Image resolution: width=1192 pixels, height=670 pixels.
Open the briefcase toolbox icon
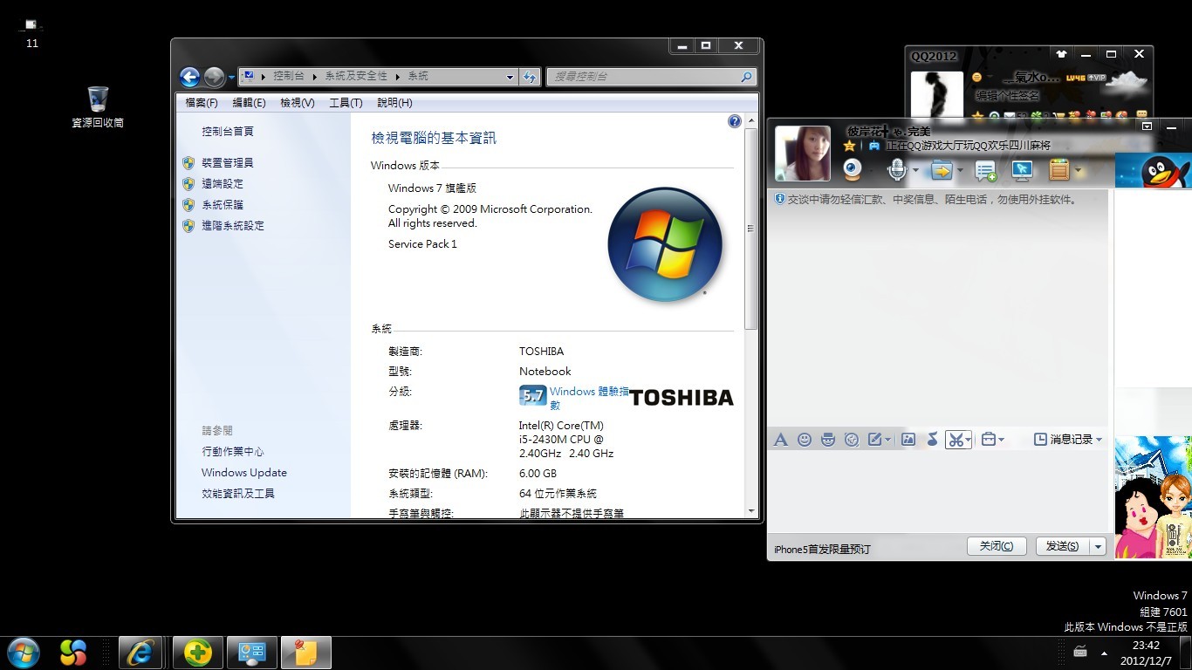pos(988,440)
